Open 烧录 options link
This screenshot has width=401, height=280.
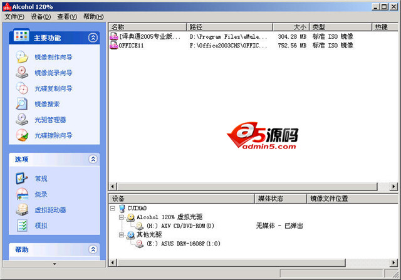point(41,194)
